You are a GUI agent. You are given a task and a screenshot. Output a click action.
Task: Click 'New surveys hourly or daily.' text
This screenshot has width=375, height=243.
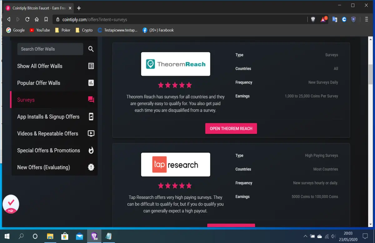(x=316, y=183)
